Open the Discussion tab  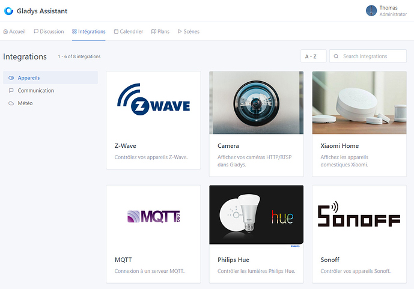[x=49, y=31]
